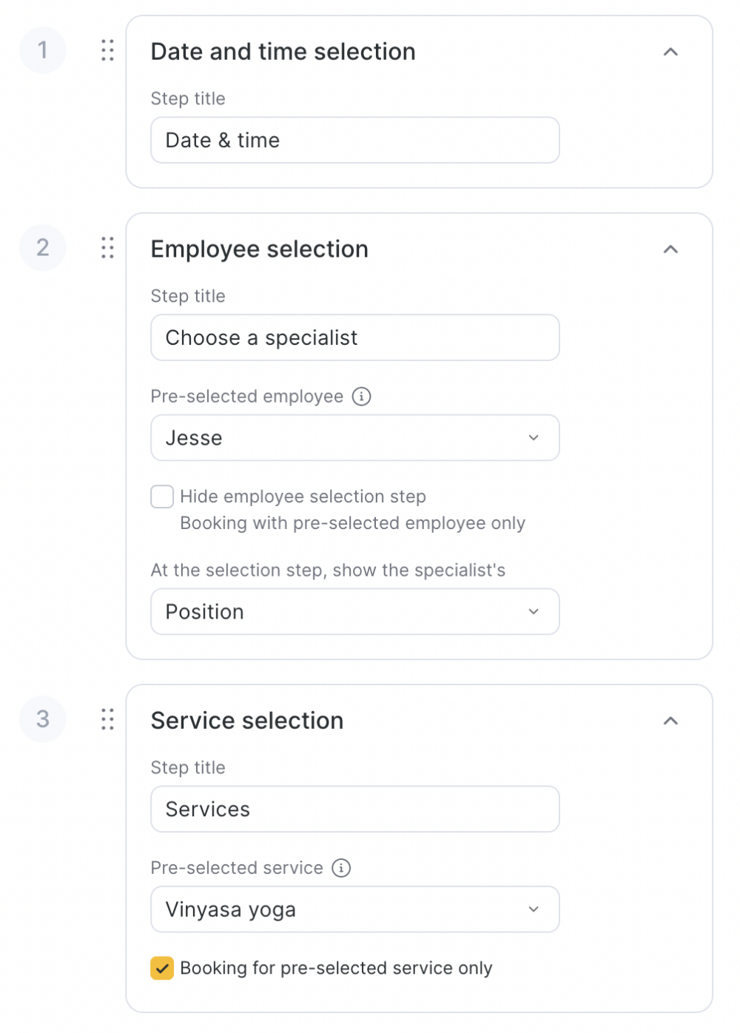Click the Services step title field
The image size is (740, 1033).
click(355, 810)
